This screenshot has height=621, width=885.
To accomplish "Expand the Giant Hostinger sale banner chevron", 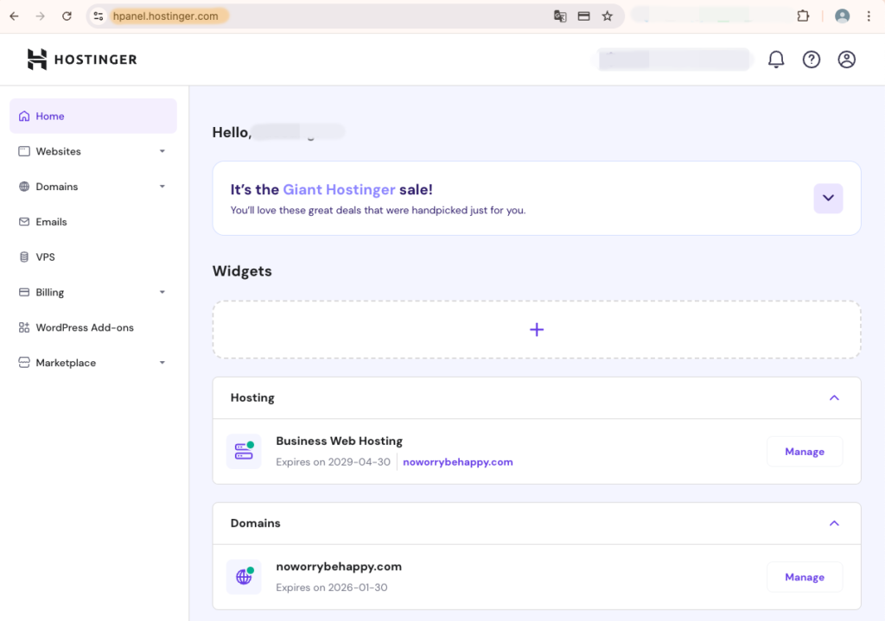I will tap(828, 198).
